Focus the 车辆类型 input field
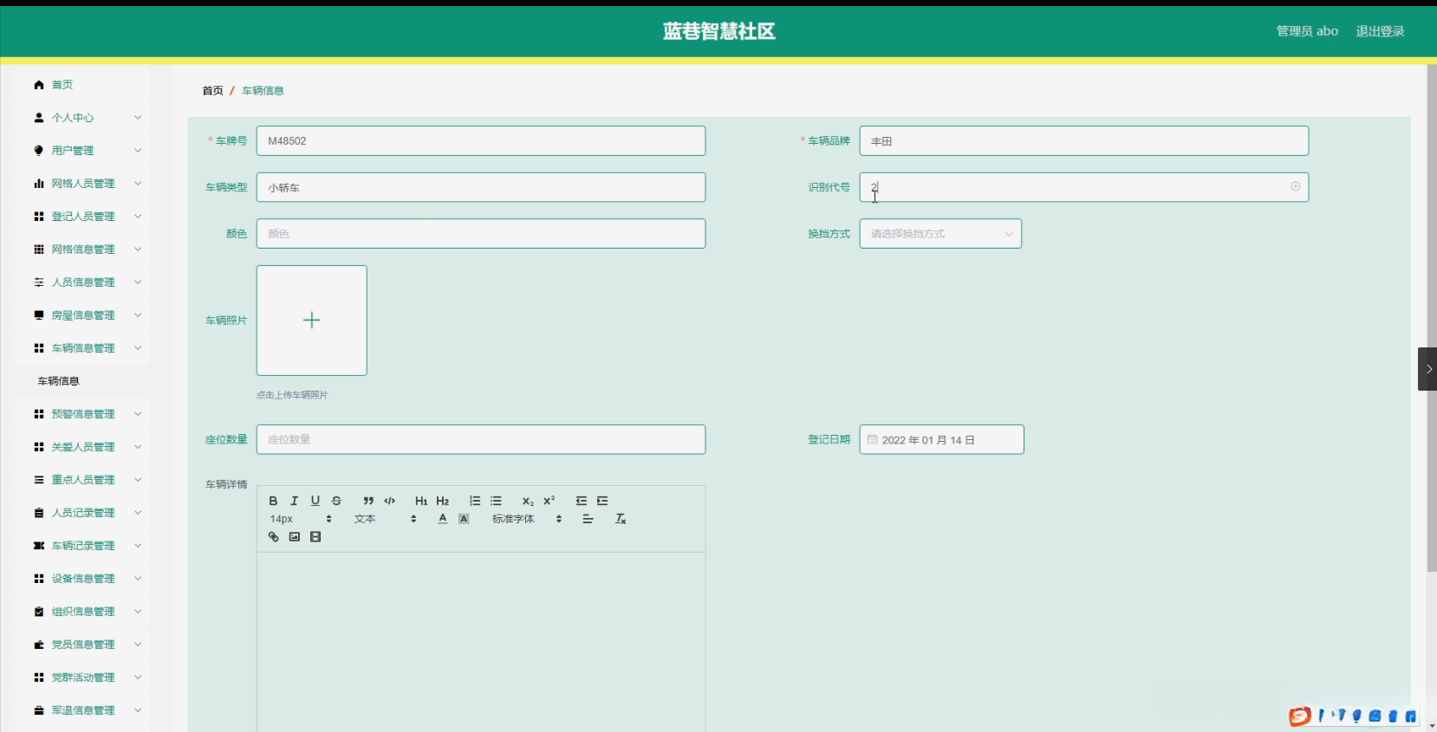Image resolution: width=1437 pixels, height=732 pixels. click(481, 187)
